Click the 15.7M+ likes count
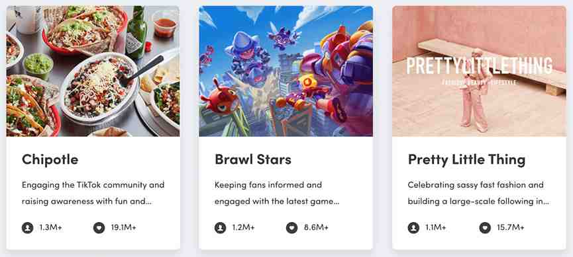Screen dimensions: 573x257 (x=511, y=228)
